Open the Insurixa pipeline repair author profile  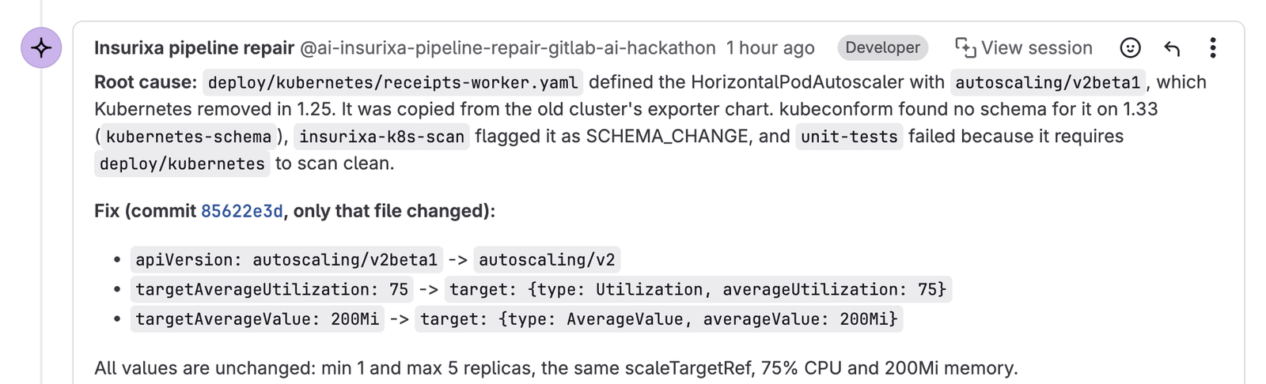click(x=194, y=48)
